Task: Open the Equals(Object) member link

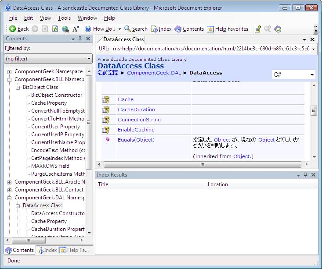Action: pyautogui.click(x=136, y=140)
